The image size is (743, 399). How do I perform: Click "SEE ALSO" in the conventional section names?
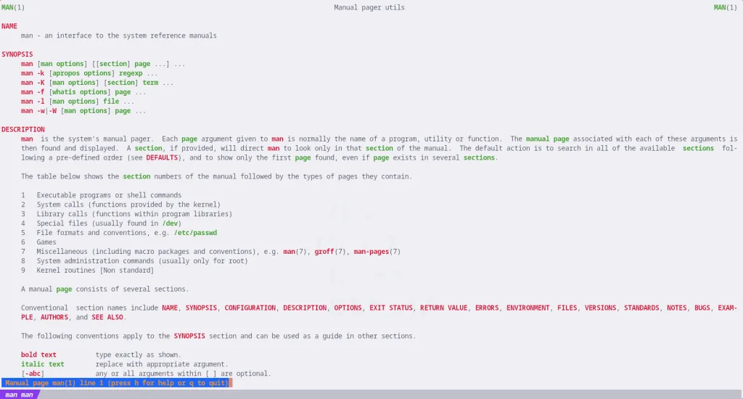click(x=107, y=318)
